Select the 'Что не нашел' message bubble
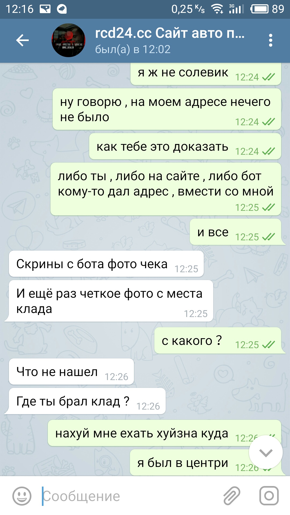The width and height of the screenshot is (290, 515). (71, 372)
